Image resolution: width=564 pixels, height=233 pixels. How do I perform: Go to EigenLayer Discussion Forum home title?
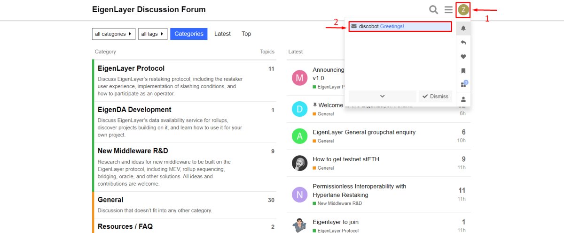pos(149,9)
